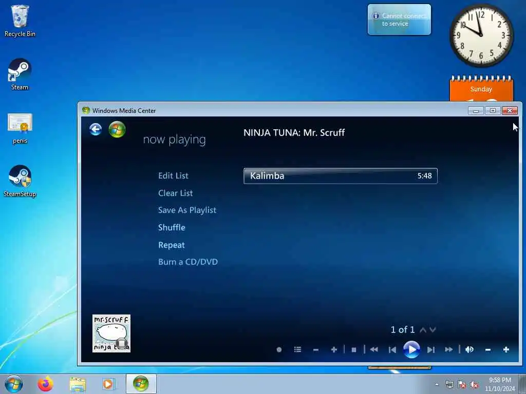Click the analog clock gadget
Viewport: 526px width, 394px height.
pyautogui.click(x=481, y=35)
